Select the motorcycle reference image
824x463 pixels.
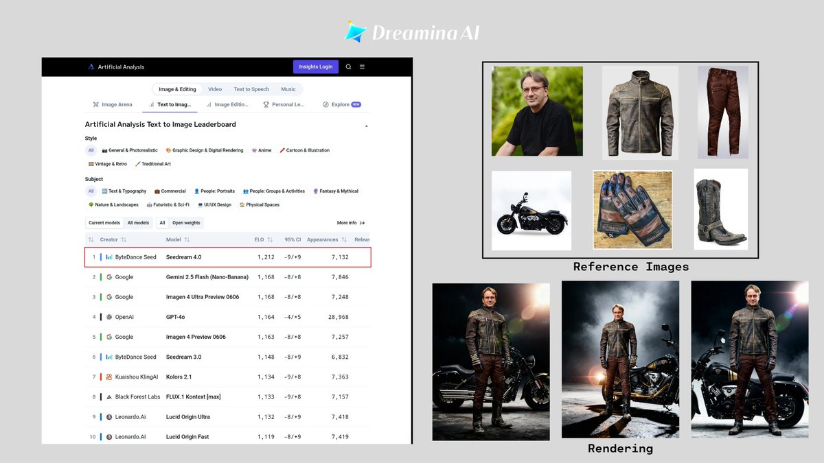pyautogui.click(x=531, y=210)
